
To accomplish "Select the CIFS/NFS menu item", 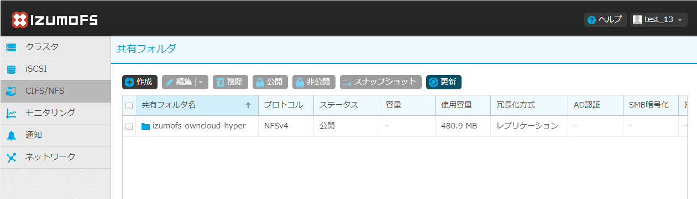I will pyautogui.click(x=55, y=92).
